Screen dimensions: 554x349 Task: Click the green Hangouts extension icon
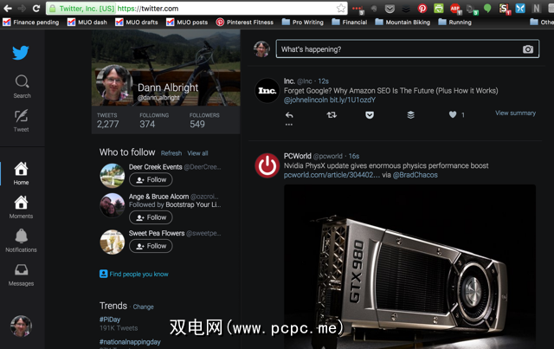coord(487,9)
